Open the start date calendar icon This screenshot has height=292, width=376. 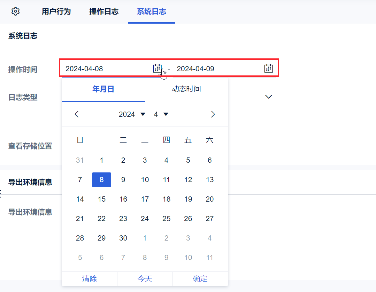pos(158,68)
